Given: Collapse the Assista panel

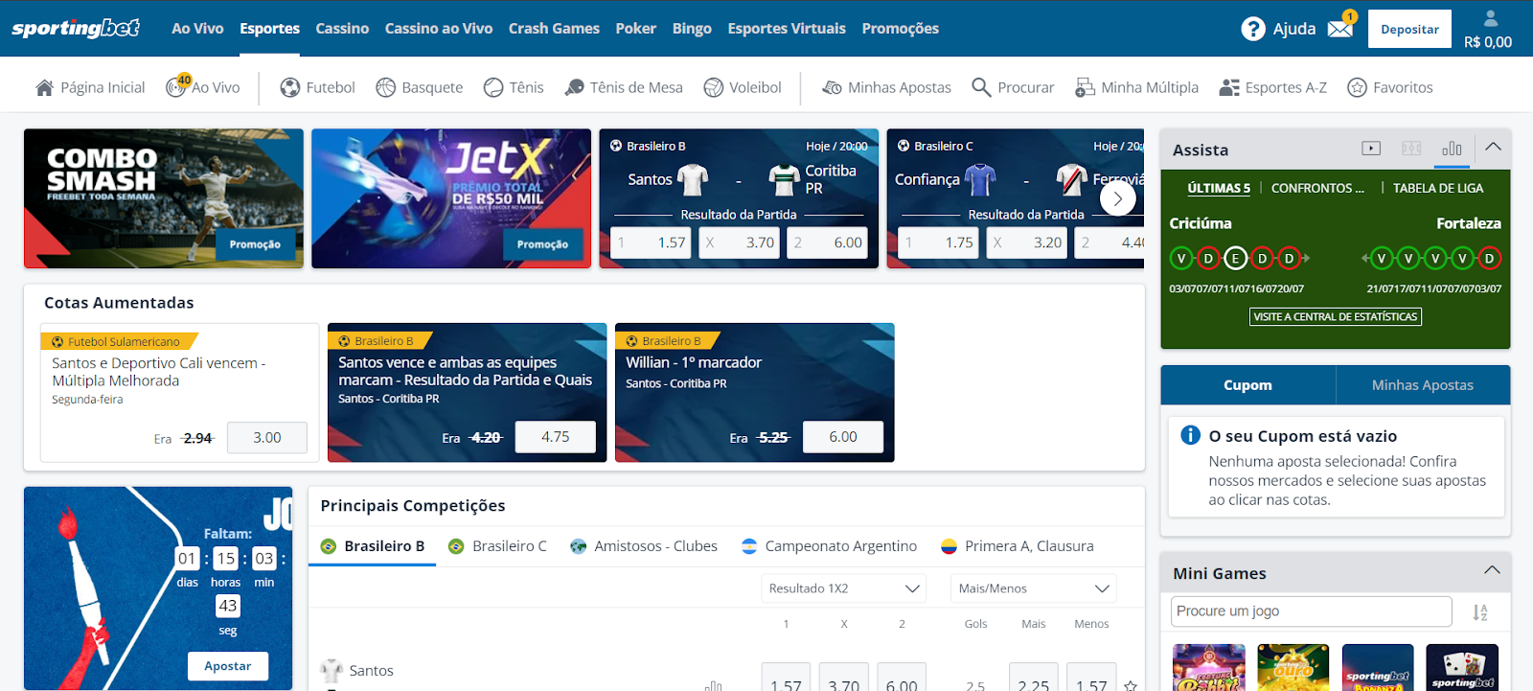Looking at the screenshot, I should [1493, 147].
